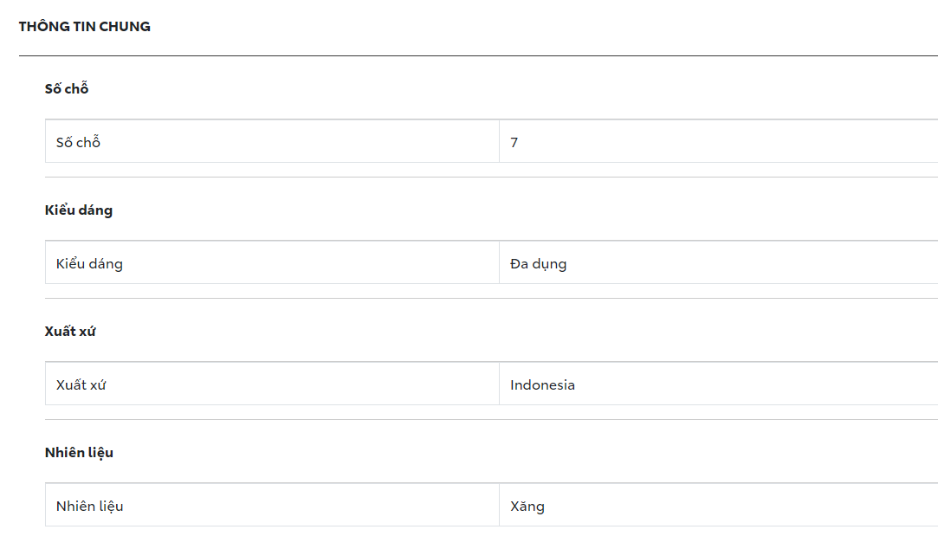This screenshot has width=938, height=536.
Task: Click the column divider in the Nhiên liệu row
Action: [499, 505]
